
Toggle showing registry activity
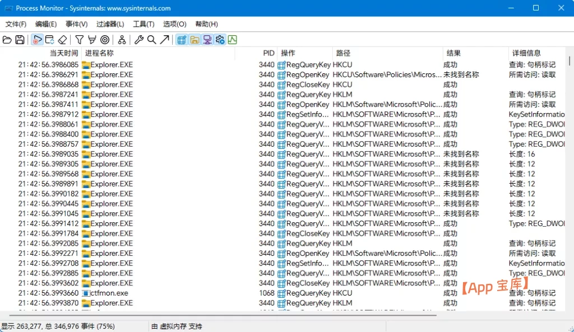pyautogui.click(x=182, y=40)
